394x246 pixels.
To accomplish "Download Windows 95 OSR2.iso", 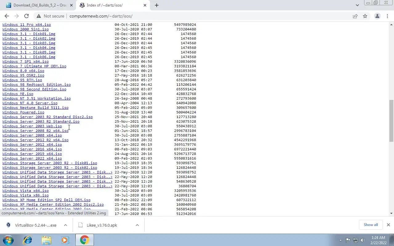I will pos(23,75).
